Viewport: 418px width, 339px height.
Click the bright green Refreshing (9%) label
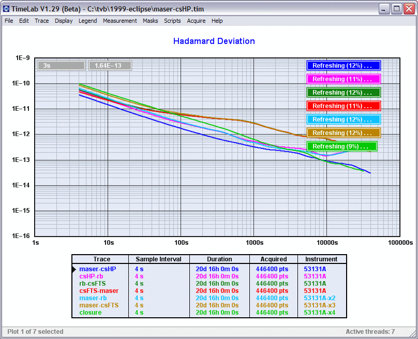pos(342,146)
